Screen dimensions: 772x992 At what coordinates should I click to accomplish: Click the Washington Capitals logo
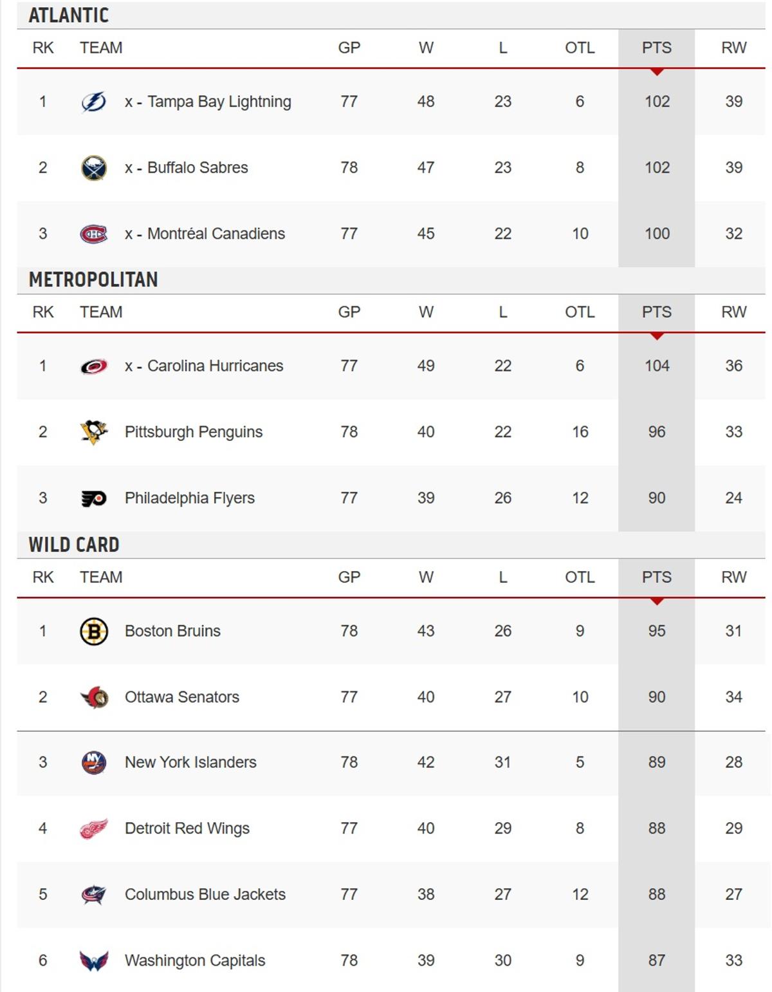click(93, 959)
